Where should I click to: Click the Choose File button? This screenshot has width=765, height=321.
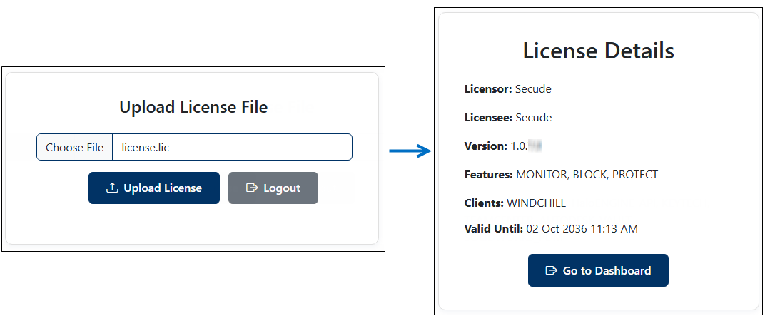point(75,147)
